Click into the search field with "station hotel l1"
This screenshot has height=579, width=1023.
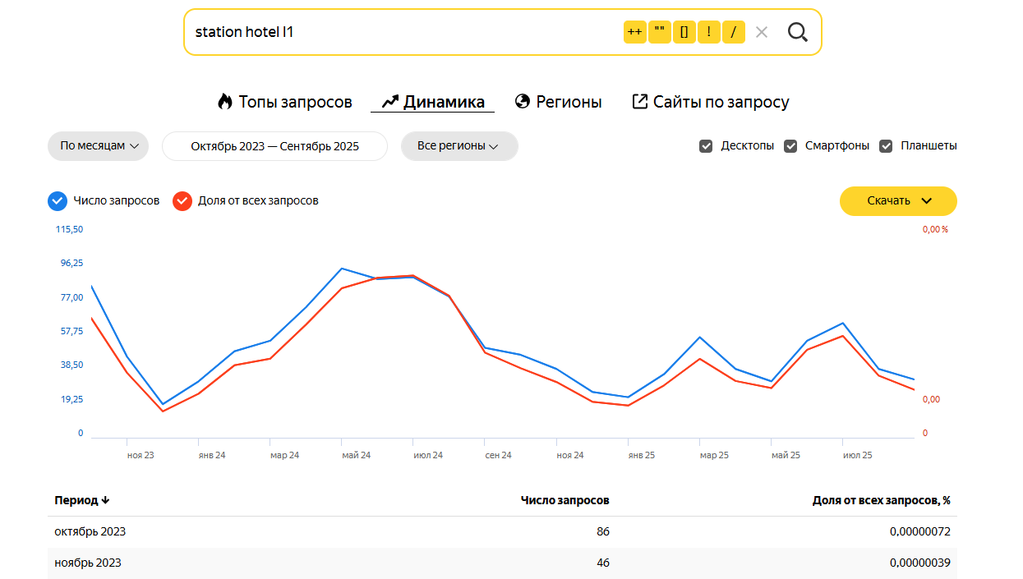(394, 32)
